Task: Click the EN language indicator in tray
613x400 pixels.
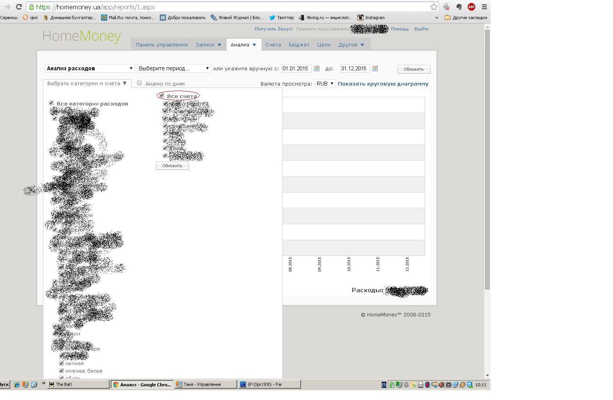Action: click(x=384, y=385)
